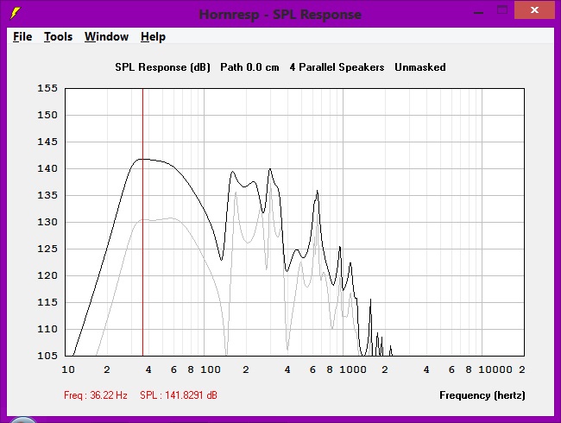Open the Window menu
The height and width of the screenshot is (423, 561).
coord(106,36)
